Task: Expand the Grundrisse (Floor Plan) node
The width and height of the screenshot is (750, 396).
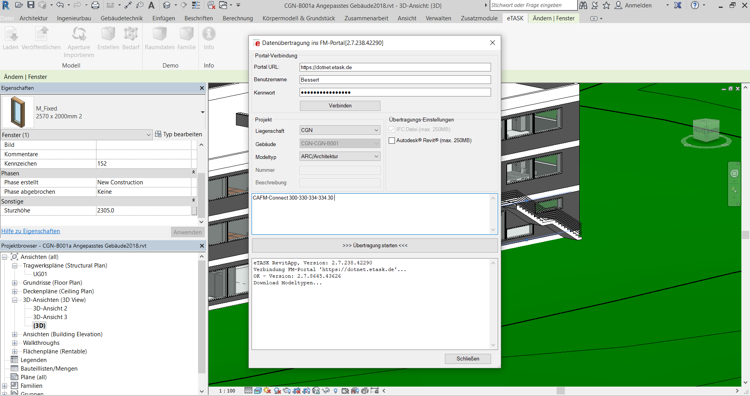Action: (15, 283)
